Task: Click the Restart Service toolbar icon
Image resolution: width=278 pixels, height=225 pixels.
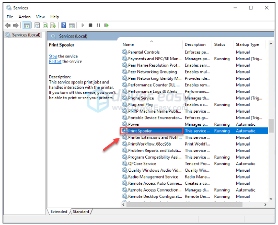Action: click(107, 26)
